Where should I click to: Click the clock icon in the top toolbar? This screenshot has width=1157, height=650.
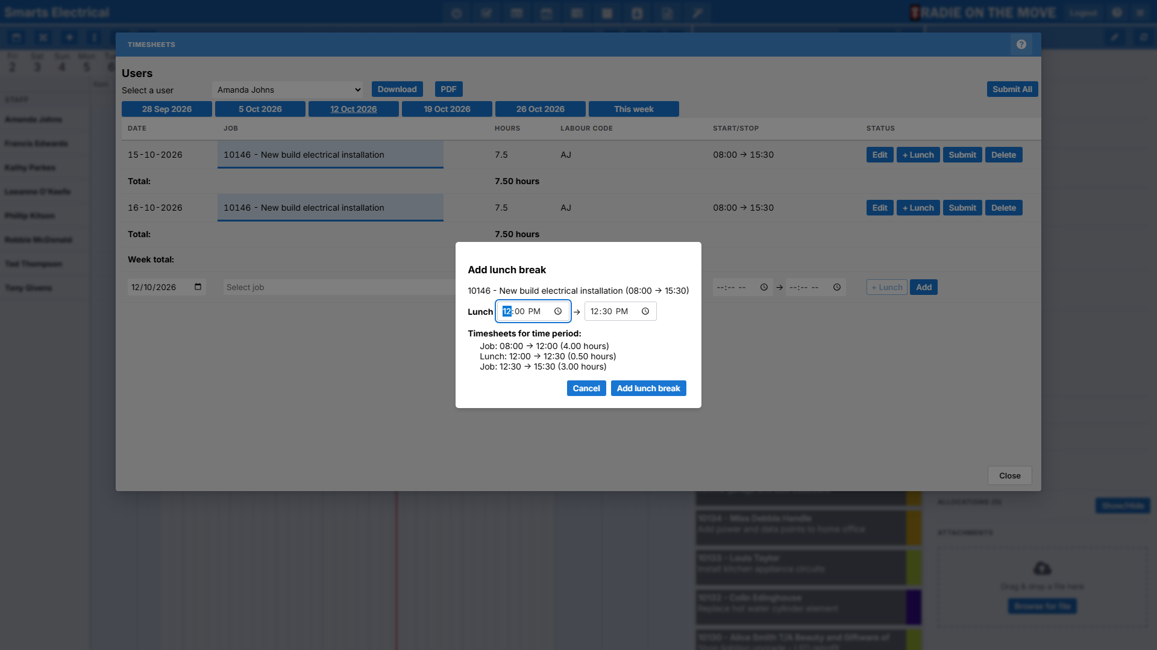tap(456, 13)
